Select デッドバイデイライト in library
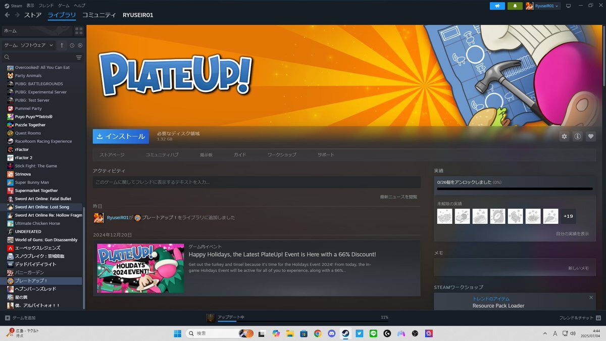Screen dimensions: 606x341 point(35,264)
